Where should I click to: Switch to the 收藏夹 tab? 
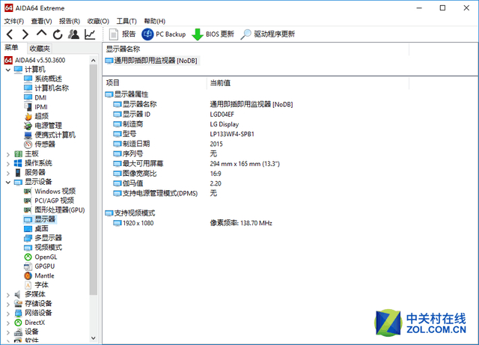tap(40, 49)
